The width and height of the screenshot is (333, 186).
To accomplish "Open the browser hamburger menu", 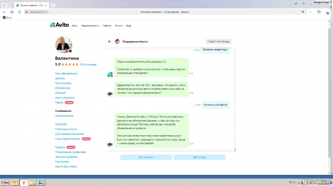I will point(304,3).
